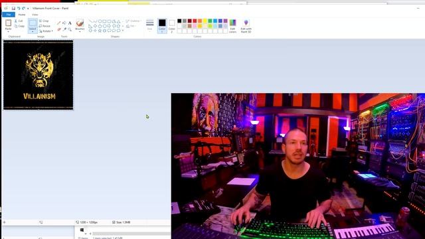This screenshot has width=425, height=239.
Task: Switch to the View ribbon tab
Action: click(35, 15)
